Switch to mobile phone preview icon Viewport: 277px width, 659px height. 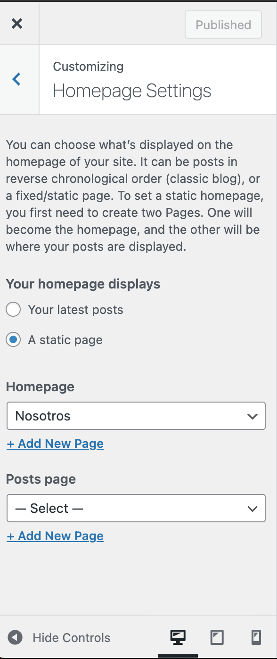[x=256, y=637]
